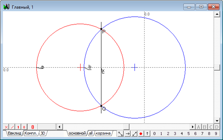Select digit 7 in number row
The image size is (223, 140).
pos(202,133)
